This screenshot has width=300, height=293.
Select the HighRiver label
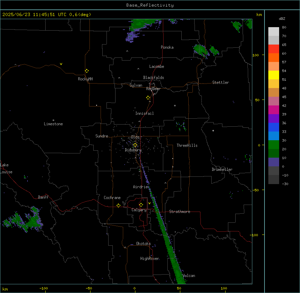150,259
